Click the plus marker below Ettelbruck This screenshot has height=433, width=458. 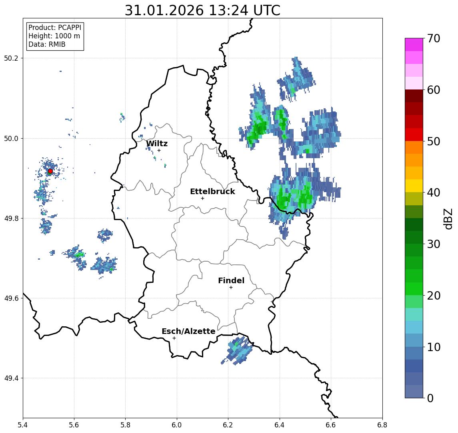202,199
